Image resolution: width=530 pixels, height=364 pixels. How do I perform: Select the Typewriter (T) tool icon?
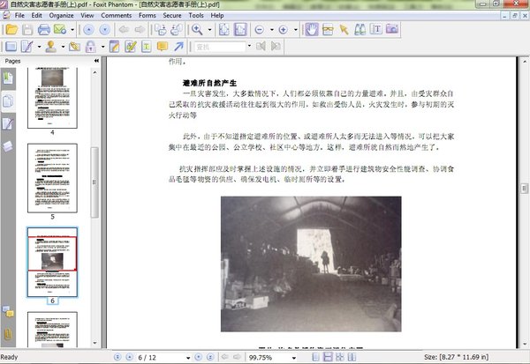[x=147, y=47]
